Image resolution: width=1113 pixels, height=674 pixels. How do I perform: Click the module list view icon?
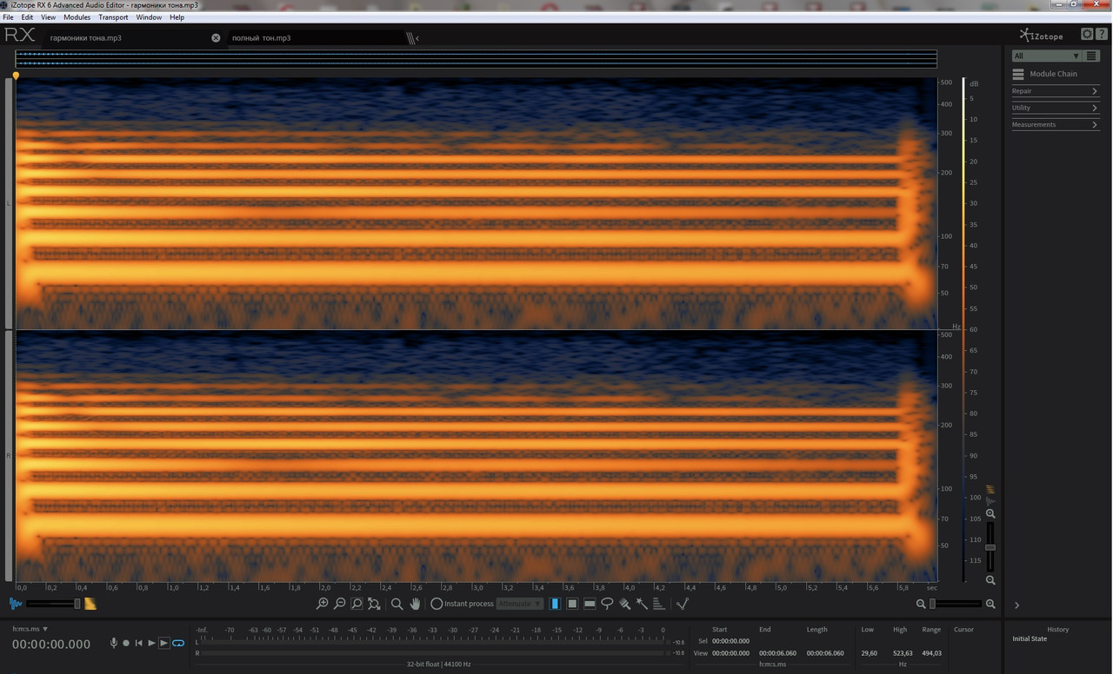1091,56
